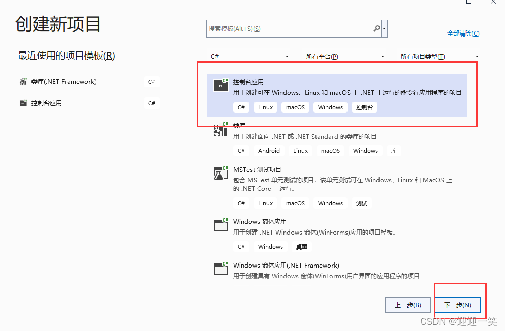Select the Windows 窗体应用 template title

[x=260, y=222]
